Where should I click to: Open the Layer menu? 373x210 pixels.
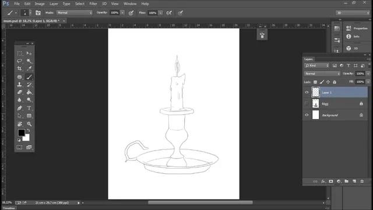(x=54, y=4)
